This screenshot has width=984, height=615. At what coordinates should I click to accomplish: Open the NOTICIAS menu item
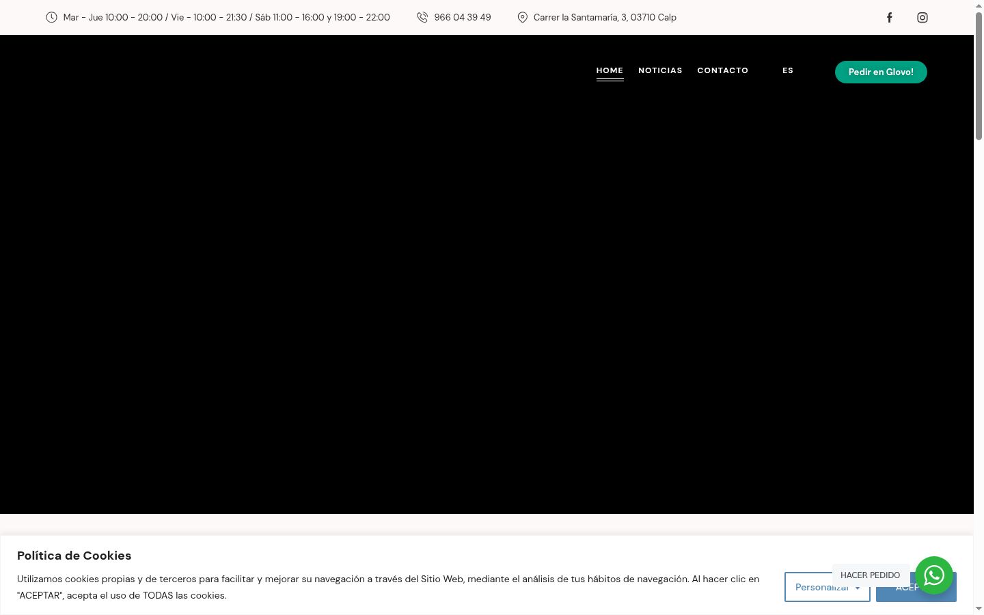coord(660,70)
